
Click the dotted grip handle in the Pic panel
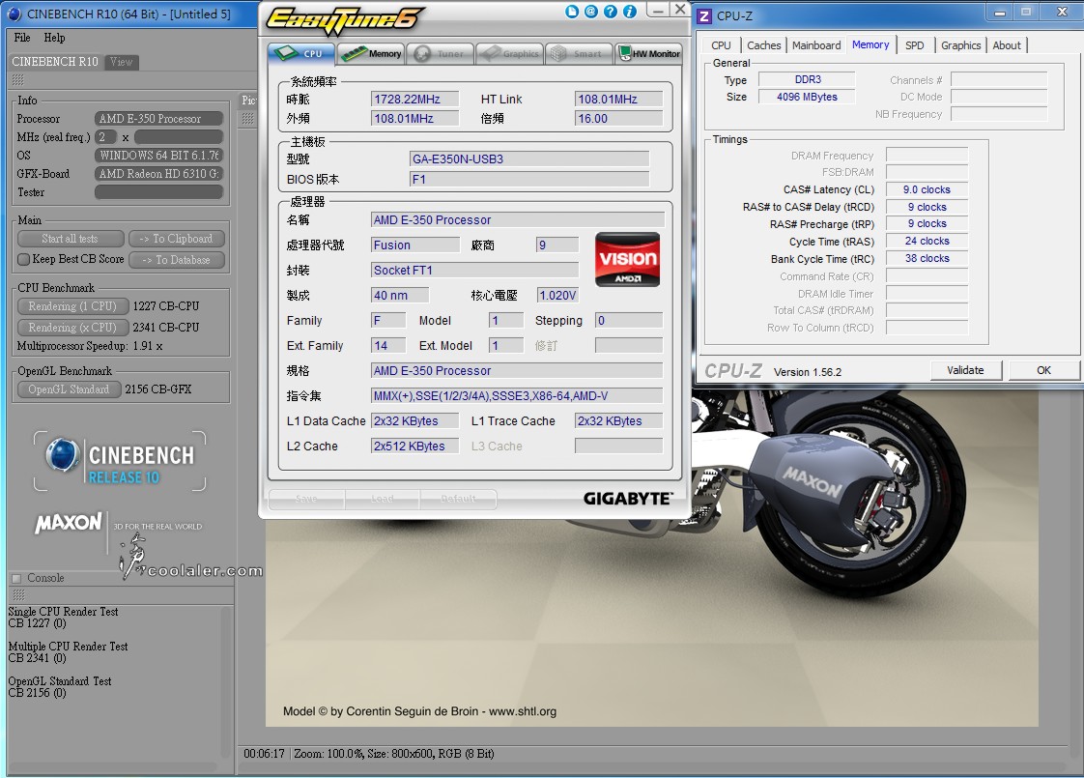pos(247,119)
